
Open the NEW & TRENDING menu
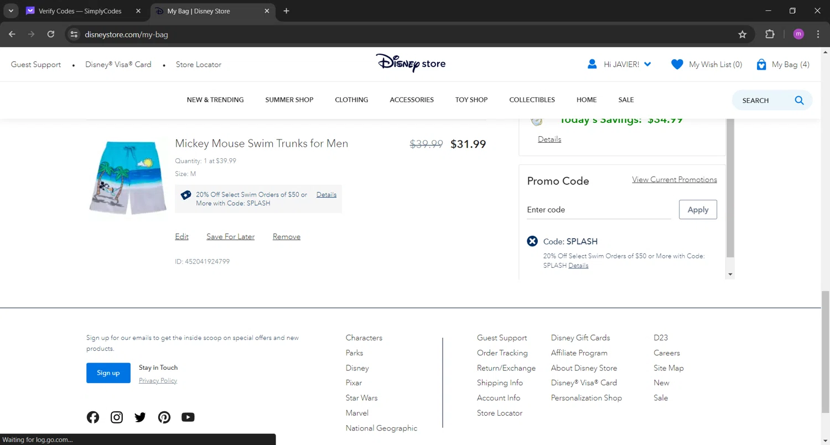(215, 100)
